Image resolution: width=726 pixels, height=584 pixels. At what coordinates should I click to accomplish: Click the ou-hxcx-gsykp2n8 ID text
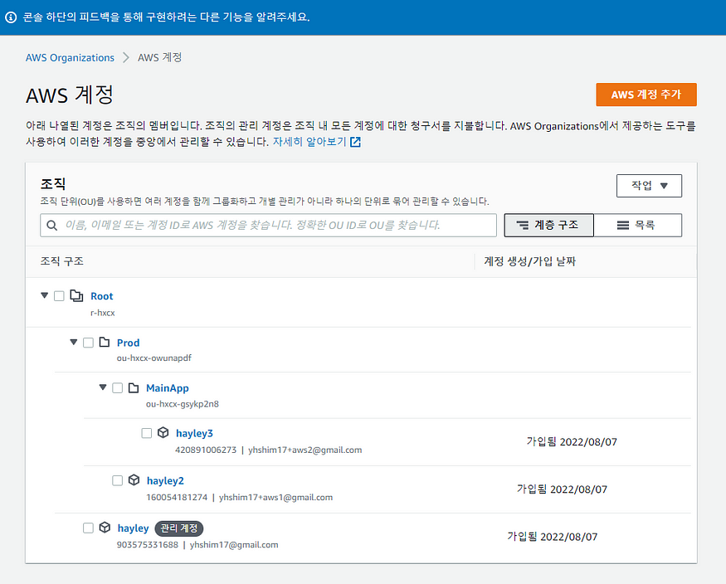pyautogui.click(x=183, y=404)
